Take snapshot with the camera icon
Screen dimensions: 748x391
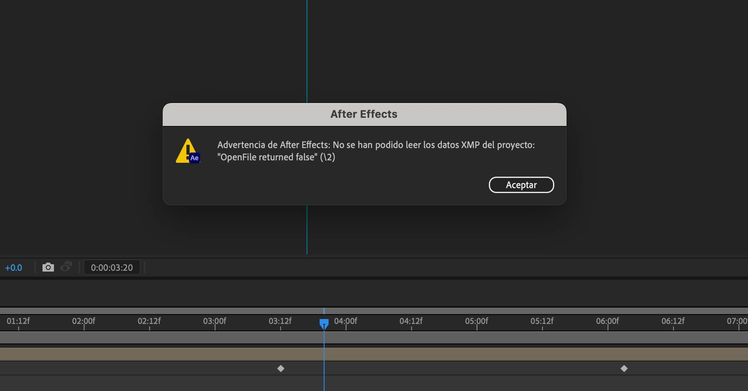pyautogui.click(x=48, y=267)
